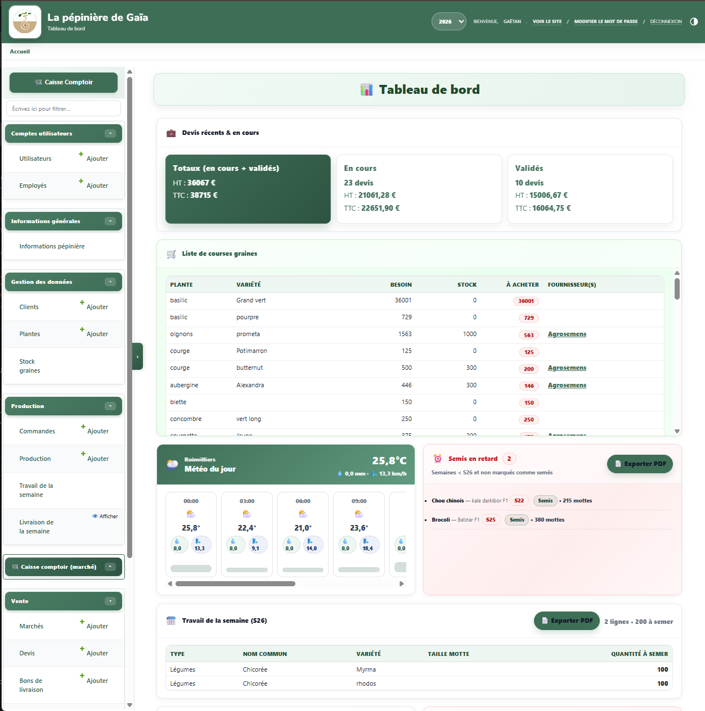Click the Agrosemens link for oignons

[x=567, y=334]
